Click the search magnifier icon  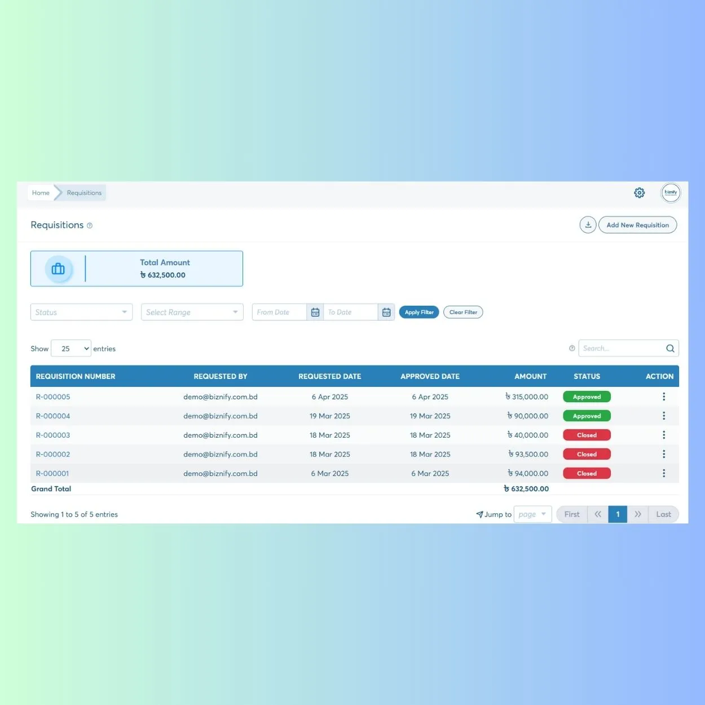[670, 348]
